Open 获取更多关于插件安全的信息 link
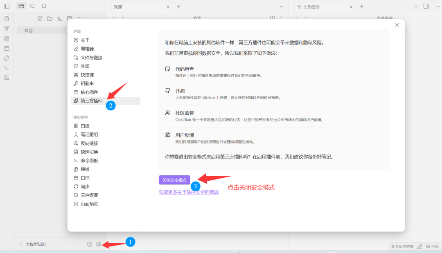This screenshot has height=253, width=442. tap(189, 192)
